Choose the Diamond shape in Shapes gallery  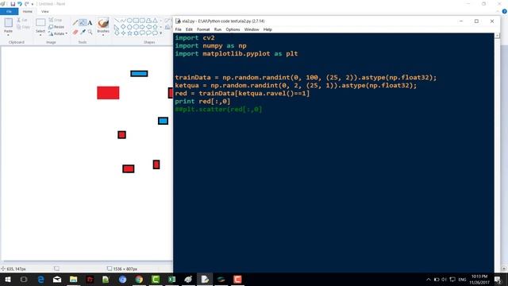pyautogui.click(x=123, y=27)
